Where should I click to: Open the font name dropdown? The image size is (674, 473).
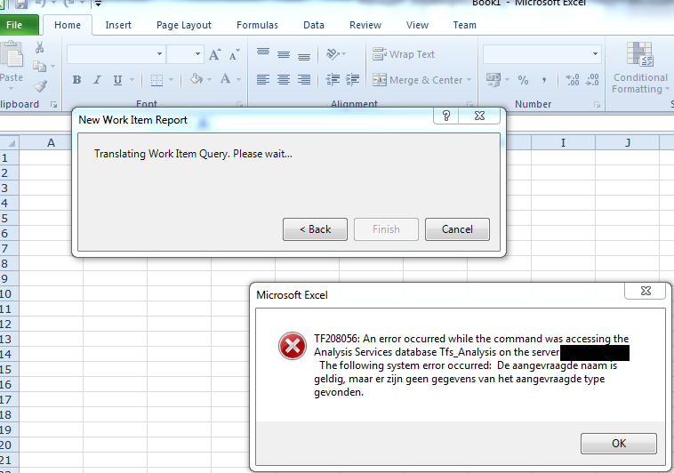click(x=160, y=55)
